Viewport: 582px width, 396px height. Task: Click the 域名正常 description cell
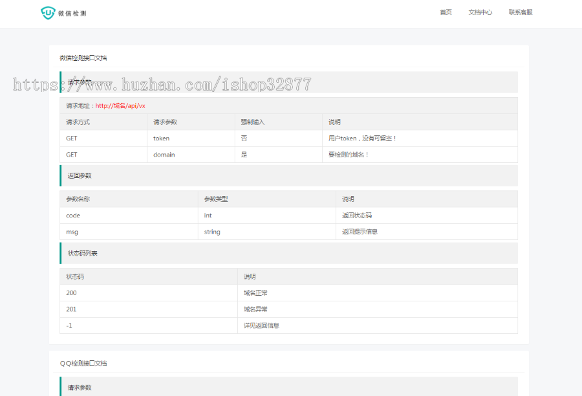pos(378,292)
